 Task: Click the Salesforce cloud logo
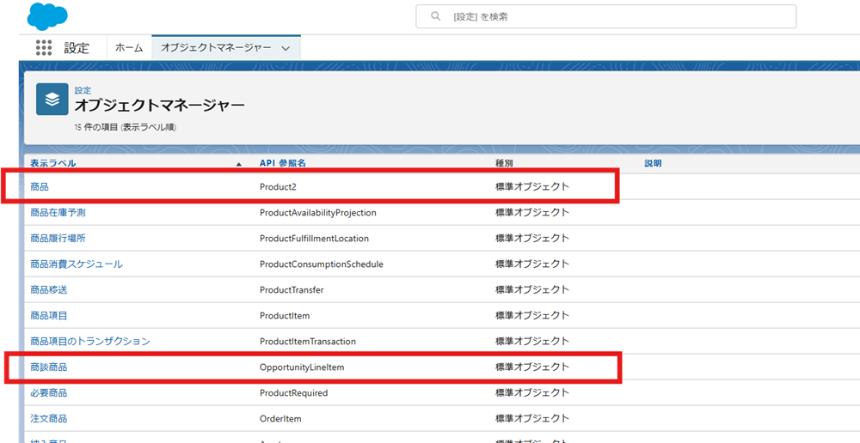click(47, 15)
